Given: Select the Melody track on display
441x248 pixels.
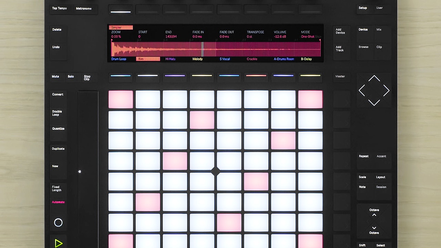Looking at the screenshot, I should [197, 59].
